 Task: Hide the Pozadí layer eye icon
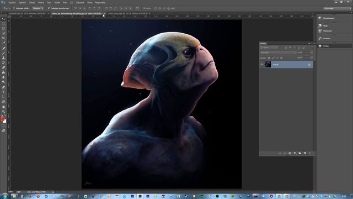(261, 65)
